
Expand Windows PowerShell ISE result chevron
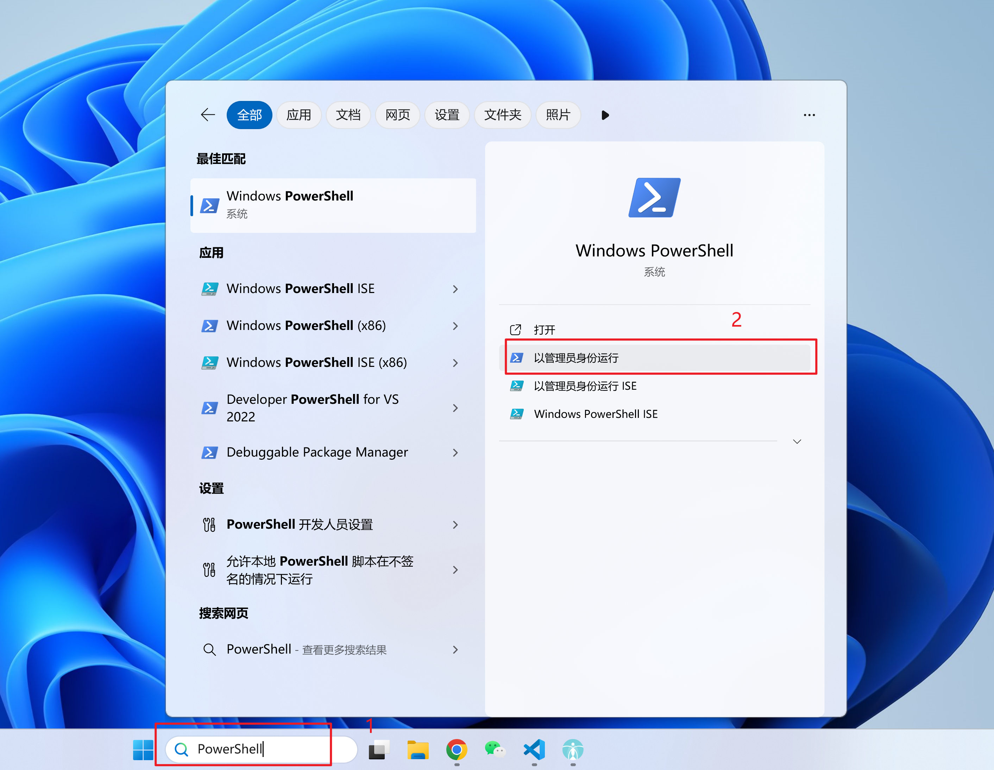tap(455, 289)
